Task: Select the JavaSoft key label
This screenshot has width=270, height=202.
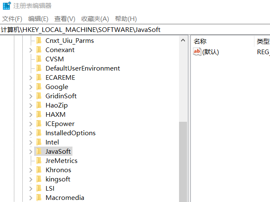Action: pos(58,151)
